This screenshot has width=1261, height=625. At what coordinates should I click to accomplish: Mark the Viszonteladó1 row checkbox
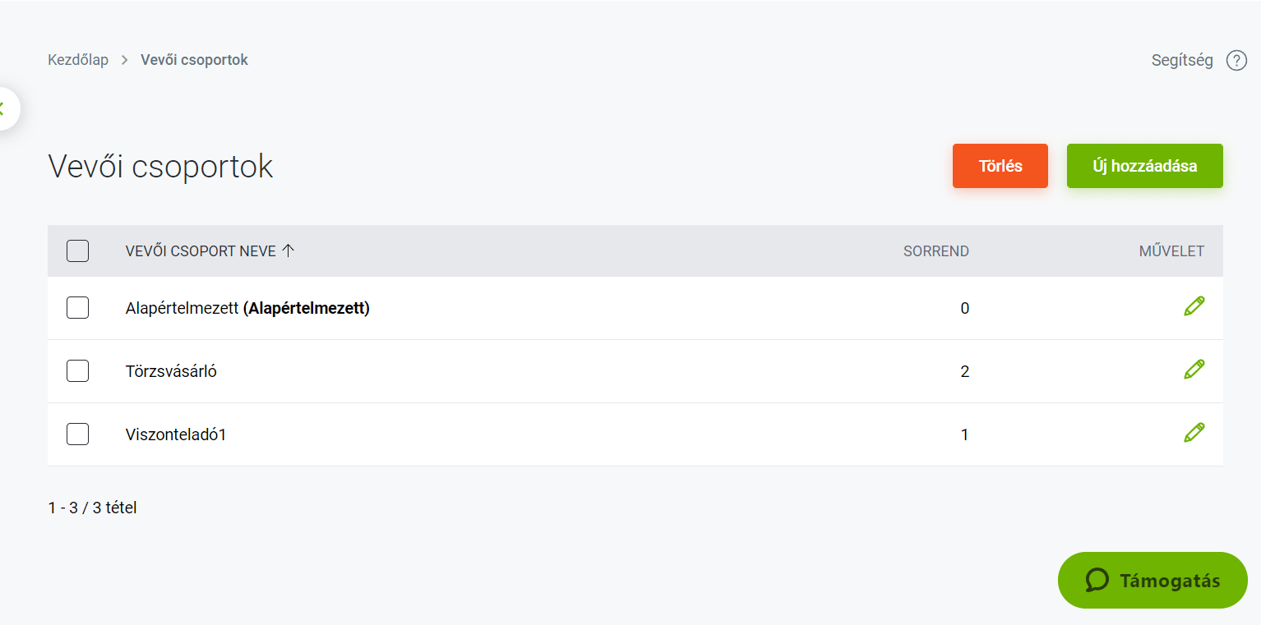(x=77, y=434)
